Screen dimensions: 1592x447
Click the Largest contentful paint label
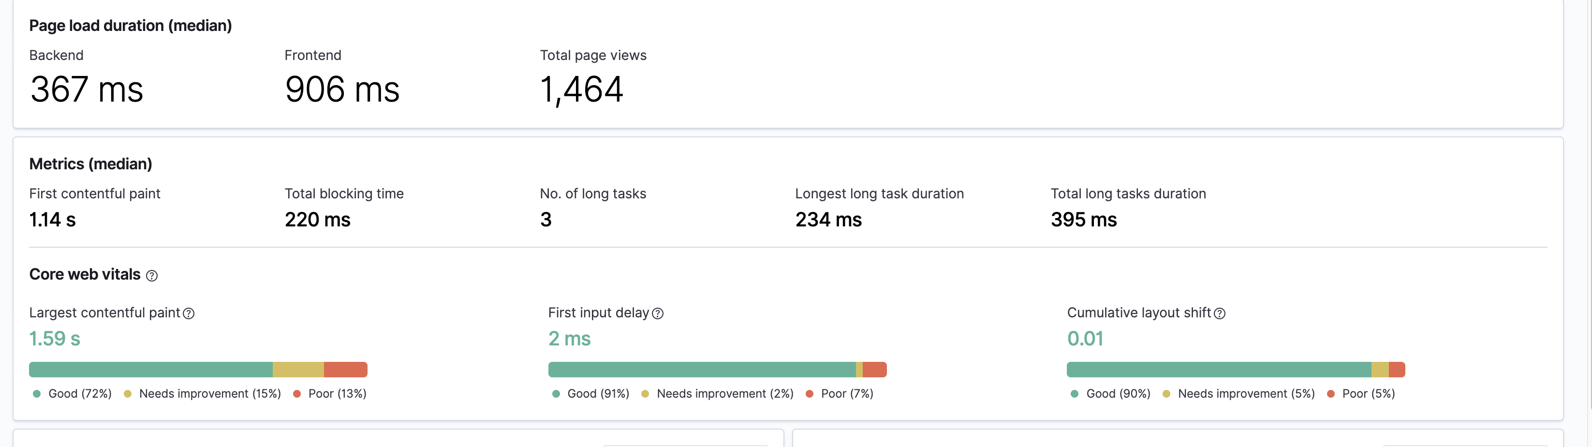104,313
